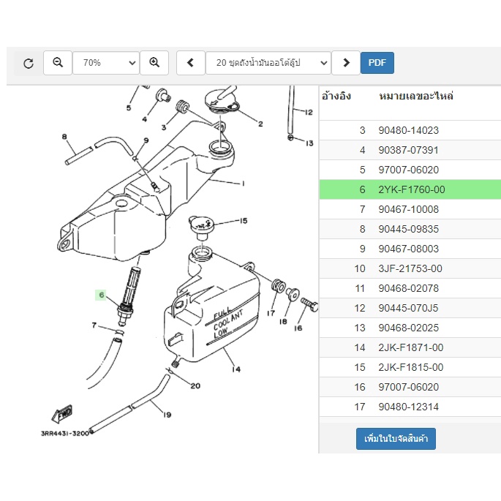Click reference label 15 beside the tank cap
This screenshot has height=501, width=501.
click(244, 221)
